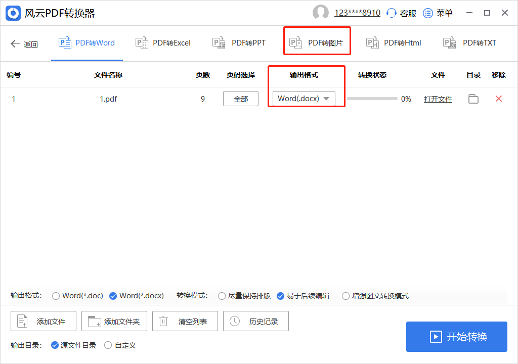
Task: Open output folder icon for 1.pdf
Action: point(473,99)
